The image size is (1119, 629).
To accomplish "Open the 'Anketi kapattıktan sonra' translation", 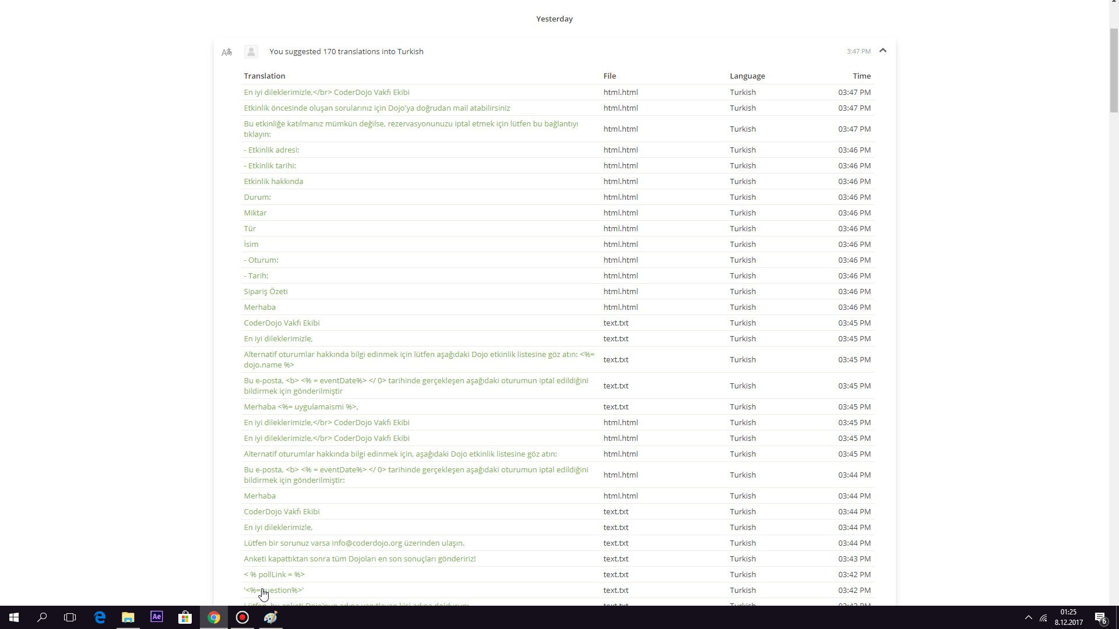I will tap(360, 559).
